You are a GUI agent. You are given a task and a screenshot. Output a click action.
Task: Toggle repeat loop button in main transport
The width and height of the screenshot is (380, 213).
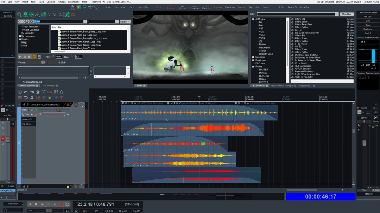(67, 204)
